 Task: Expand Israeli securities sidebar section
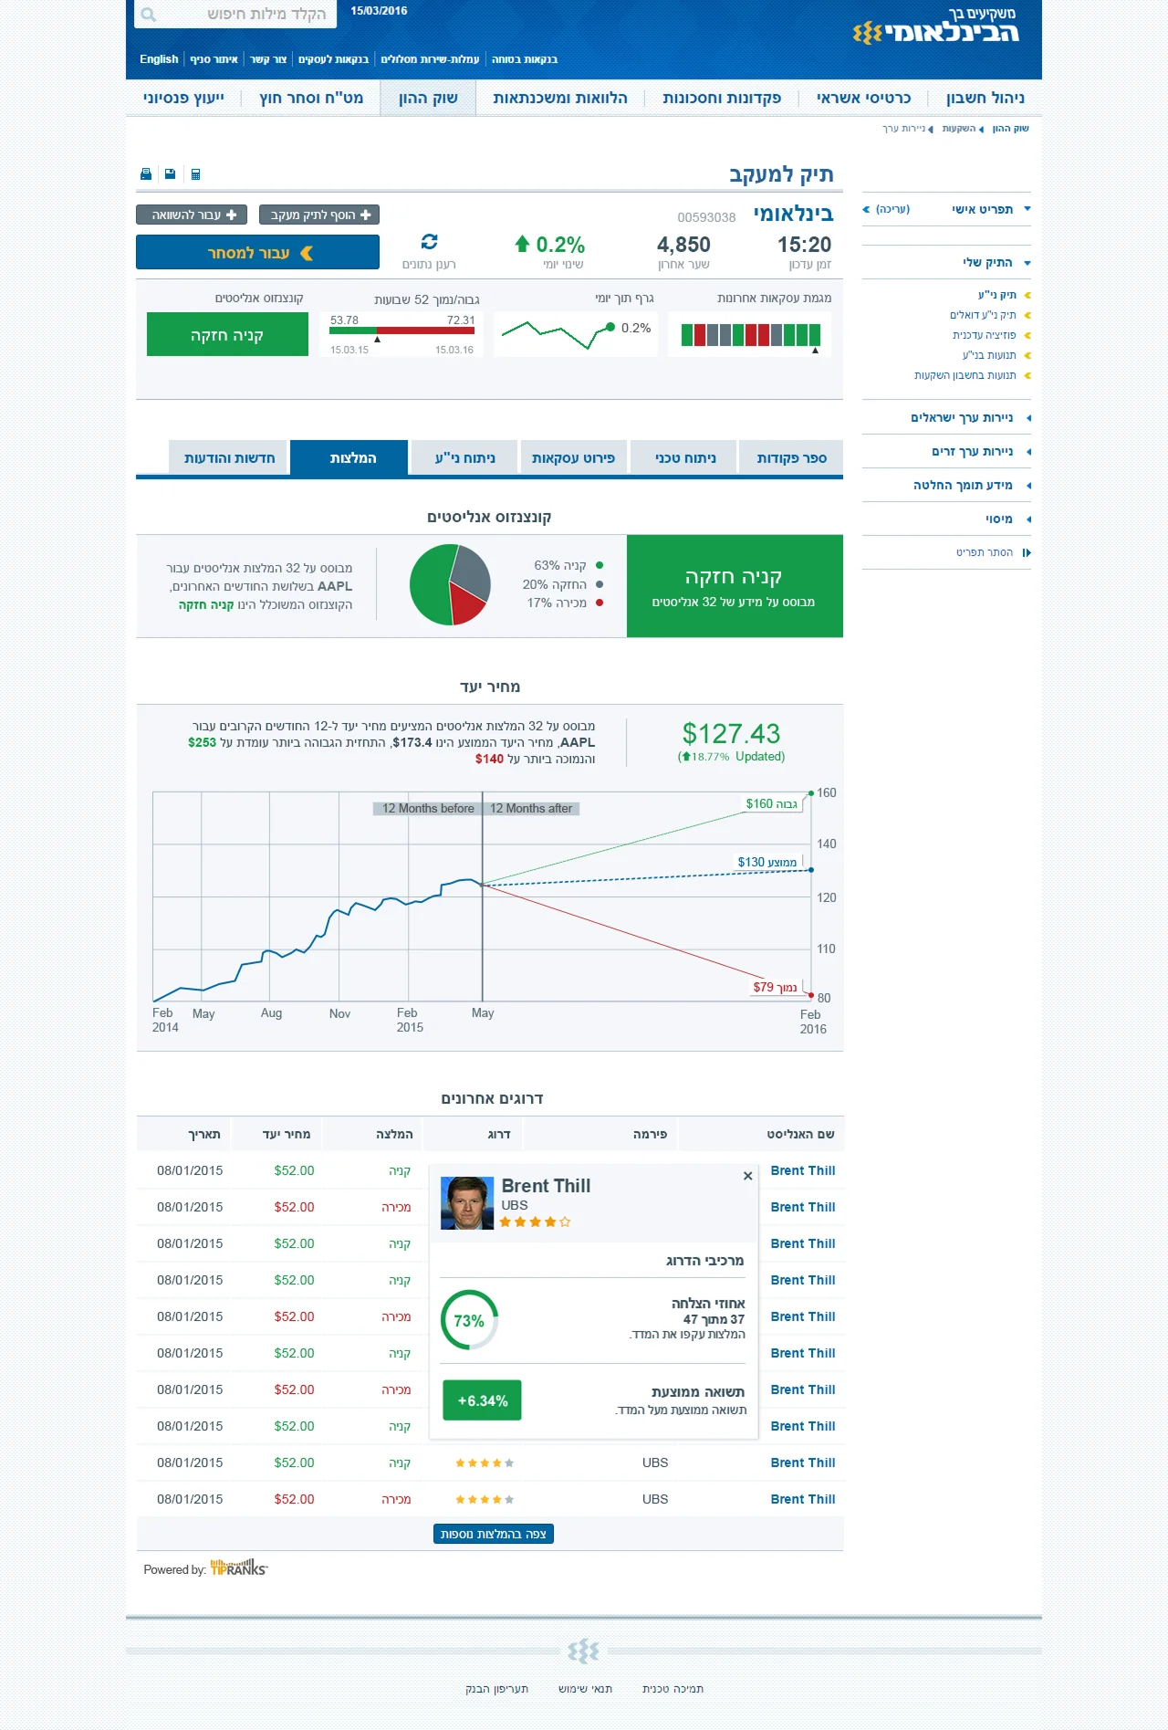click(970, 417)
